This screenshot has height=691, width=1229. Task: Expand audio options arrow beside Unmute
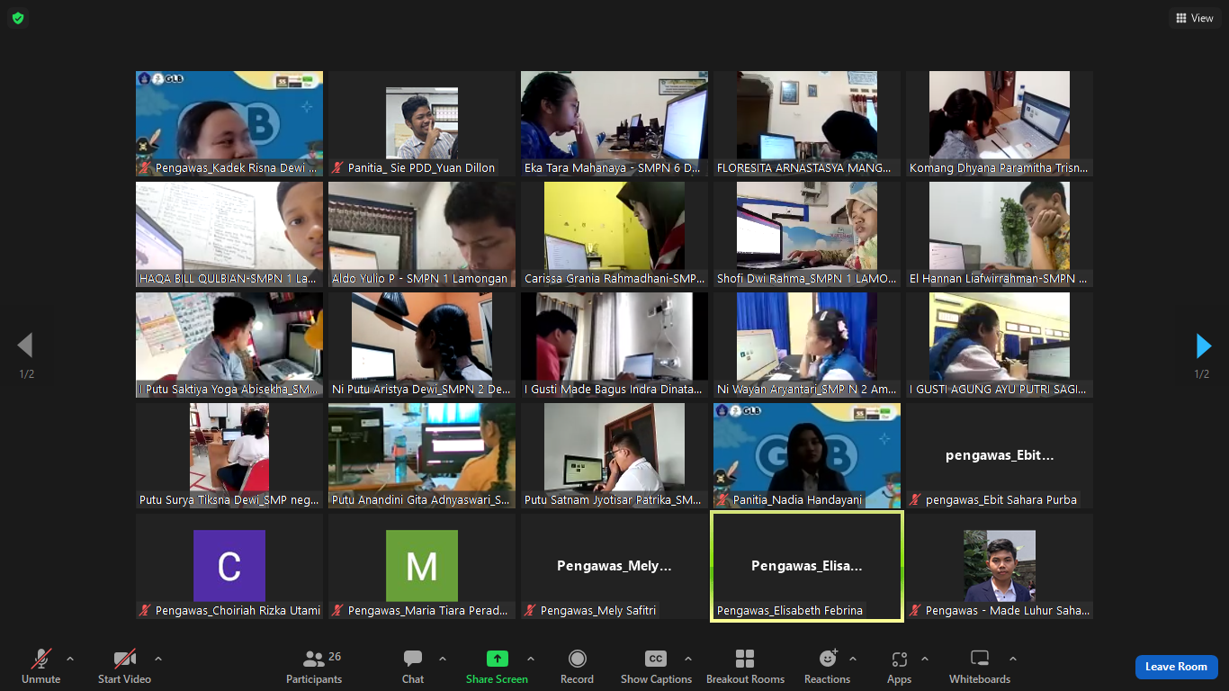point(70,659)
